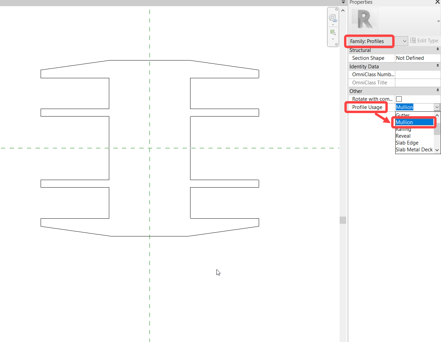Open the Profile Usage dropdown arrow

437,107
